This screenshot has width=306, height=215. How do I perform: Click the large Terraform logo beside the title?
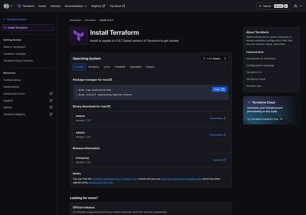(79, 36)
